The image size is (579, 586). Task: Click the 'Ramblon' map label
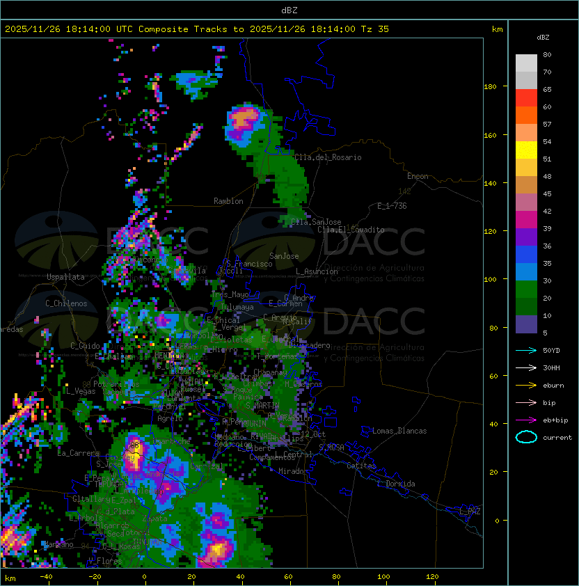click(x=228, y=201)
